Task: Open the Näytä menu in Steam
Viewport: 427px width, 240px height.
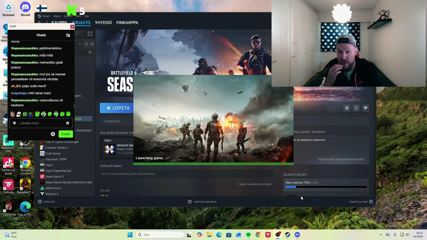Action: [57, 16]
